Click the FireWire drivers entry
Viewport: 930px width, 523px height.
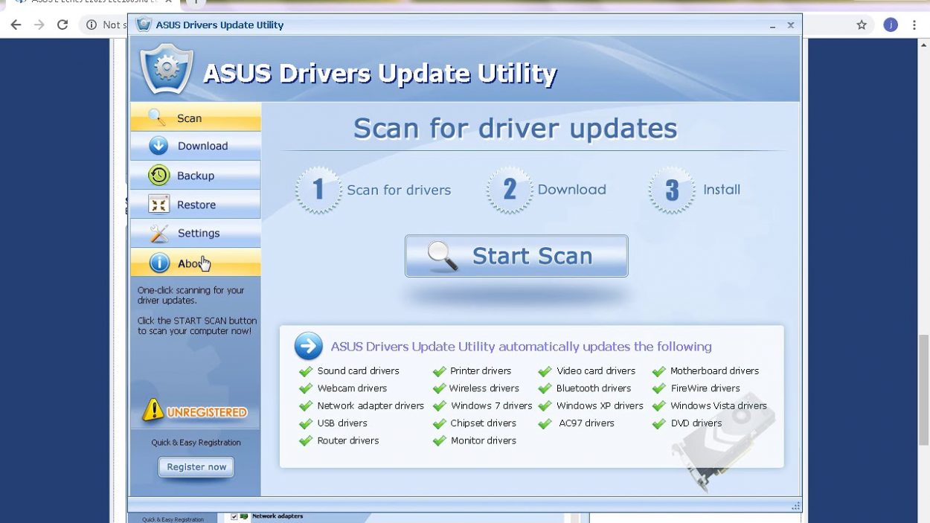coord(696,388)
